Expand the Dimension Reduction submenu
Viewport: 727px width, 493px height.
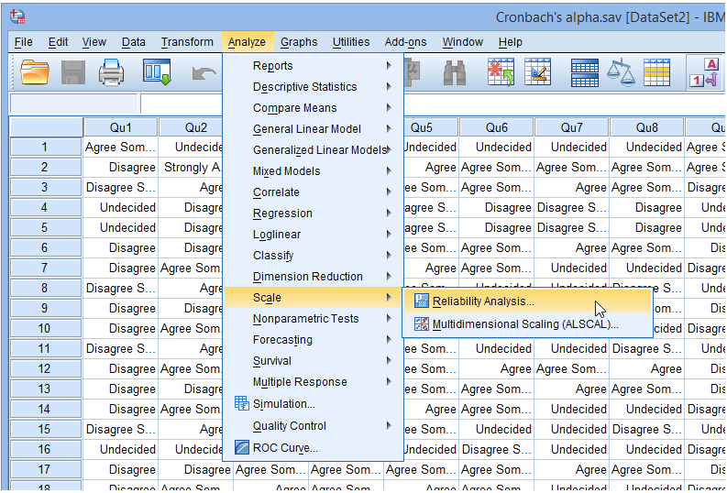pos(307,277)
